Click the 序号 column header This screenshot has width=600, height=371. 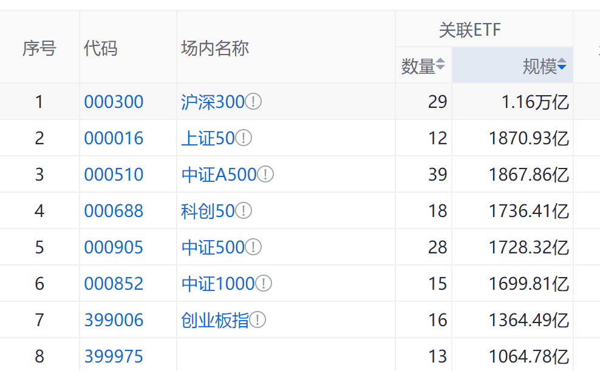tap(39, 48)
